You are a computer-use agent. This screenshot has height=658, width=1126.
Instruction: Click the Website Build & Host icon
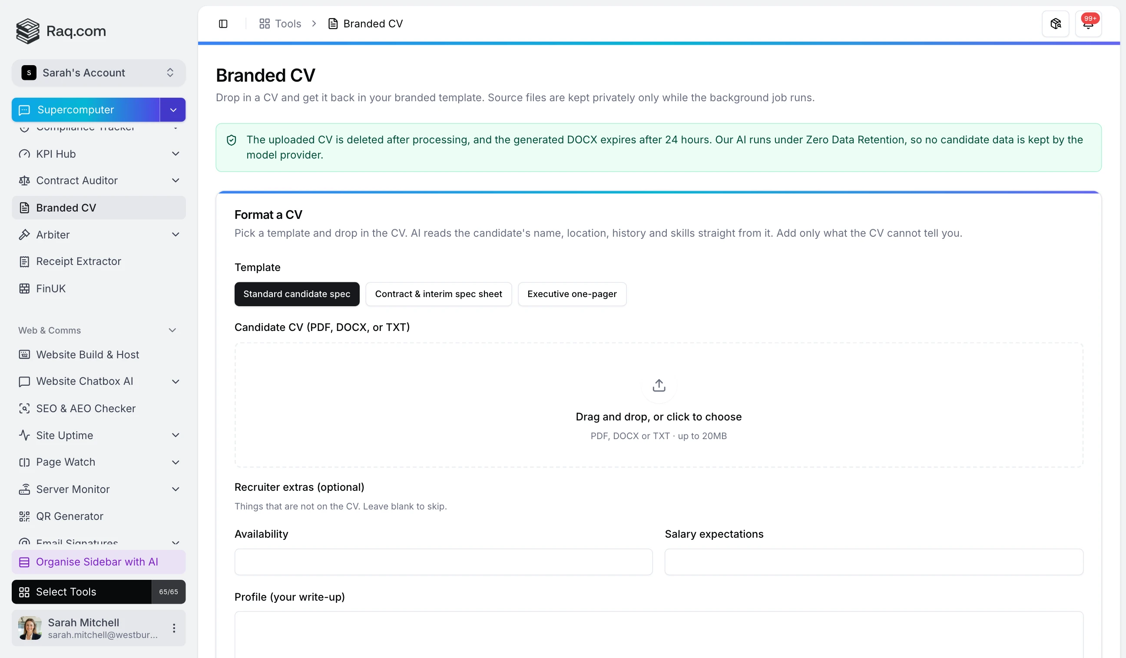[24, 355]
